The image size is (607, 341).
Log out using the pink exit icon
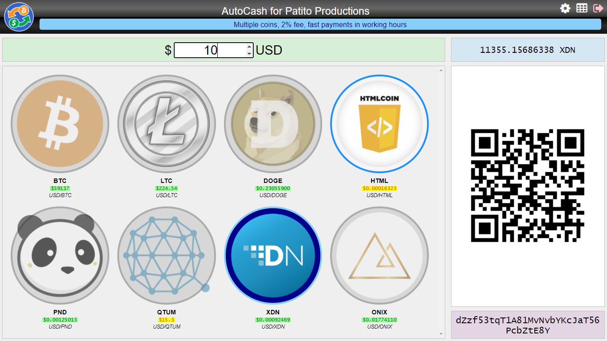pos(598,8)
